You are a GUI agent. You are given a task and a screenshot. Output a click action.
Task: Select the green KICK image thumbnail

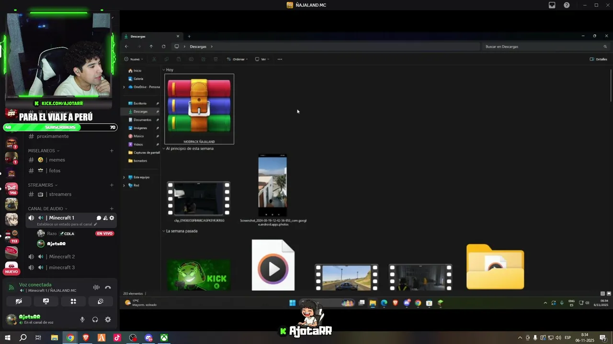(x=199, y=275)
